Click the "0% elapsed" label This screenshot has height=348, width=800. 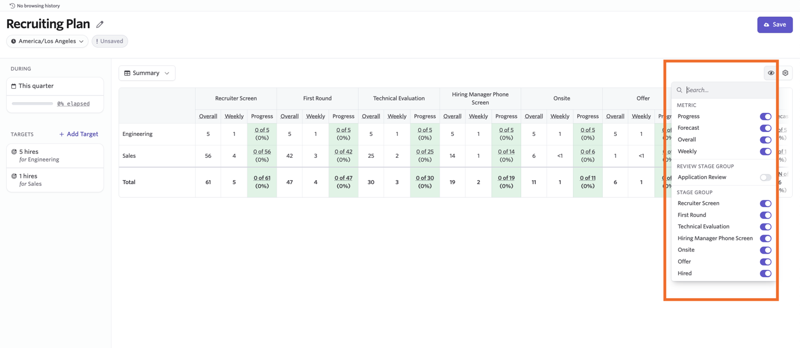coord(74,104)
